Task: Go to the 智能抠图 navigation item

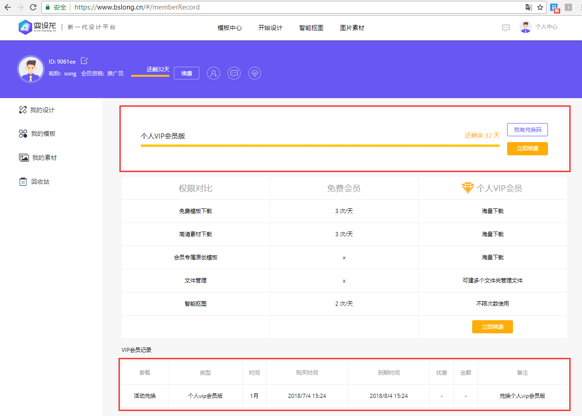Action: 311,28
